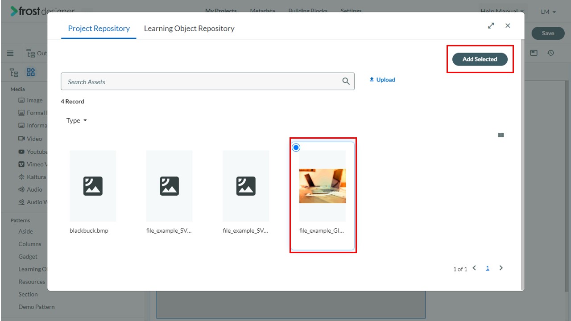Click the outline tree icon in toolbar
The image size is (571, 321).
pos(31,53)
